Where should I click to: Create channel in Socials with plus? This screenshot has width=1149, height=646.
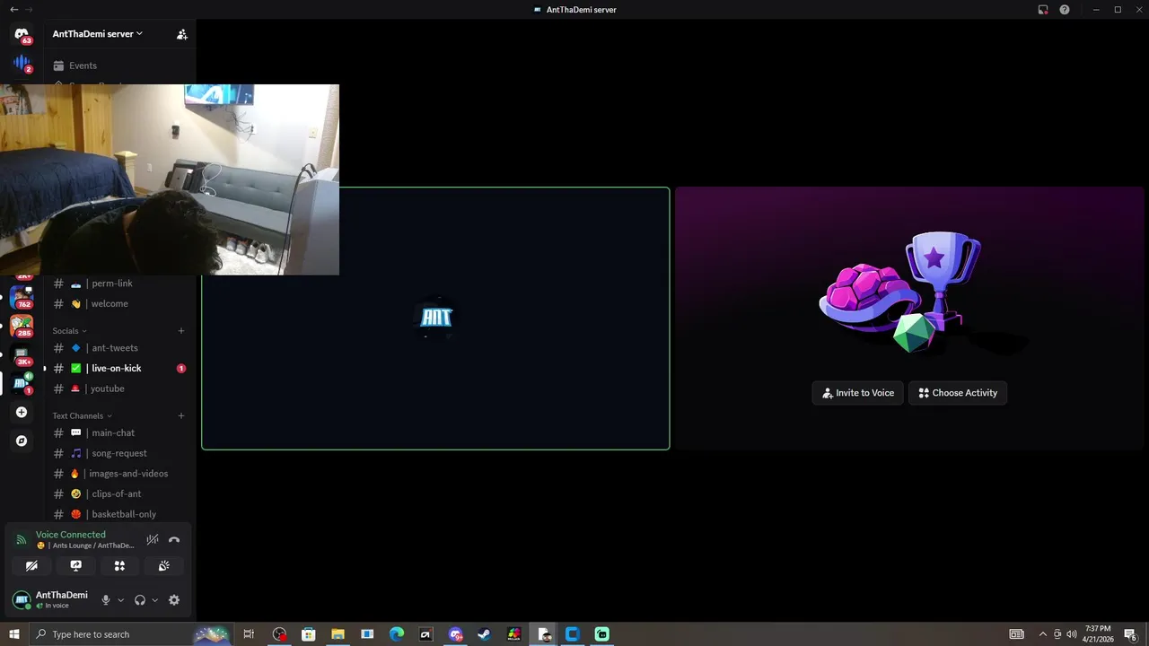[x=181, y=331]
